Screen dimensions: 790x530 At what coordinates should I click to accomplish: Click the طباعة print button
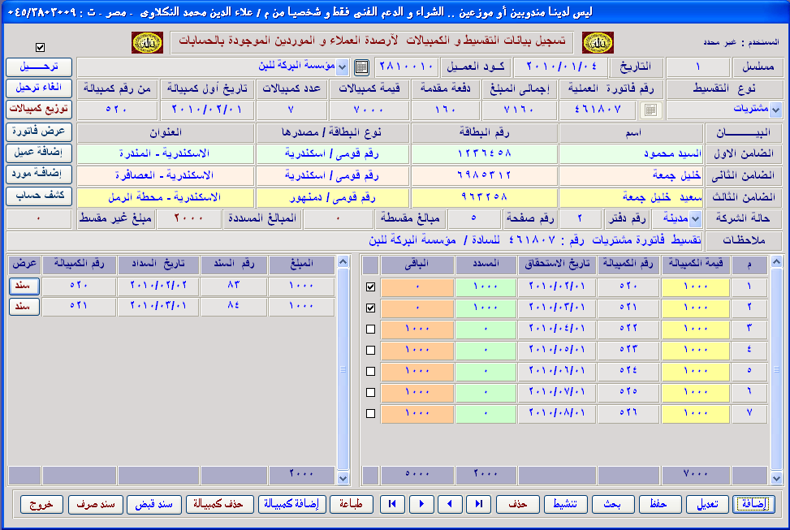pyautogui.click(x=352, y=504)
